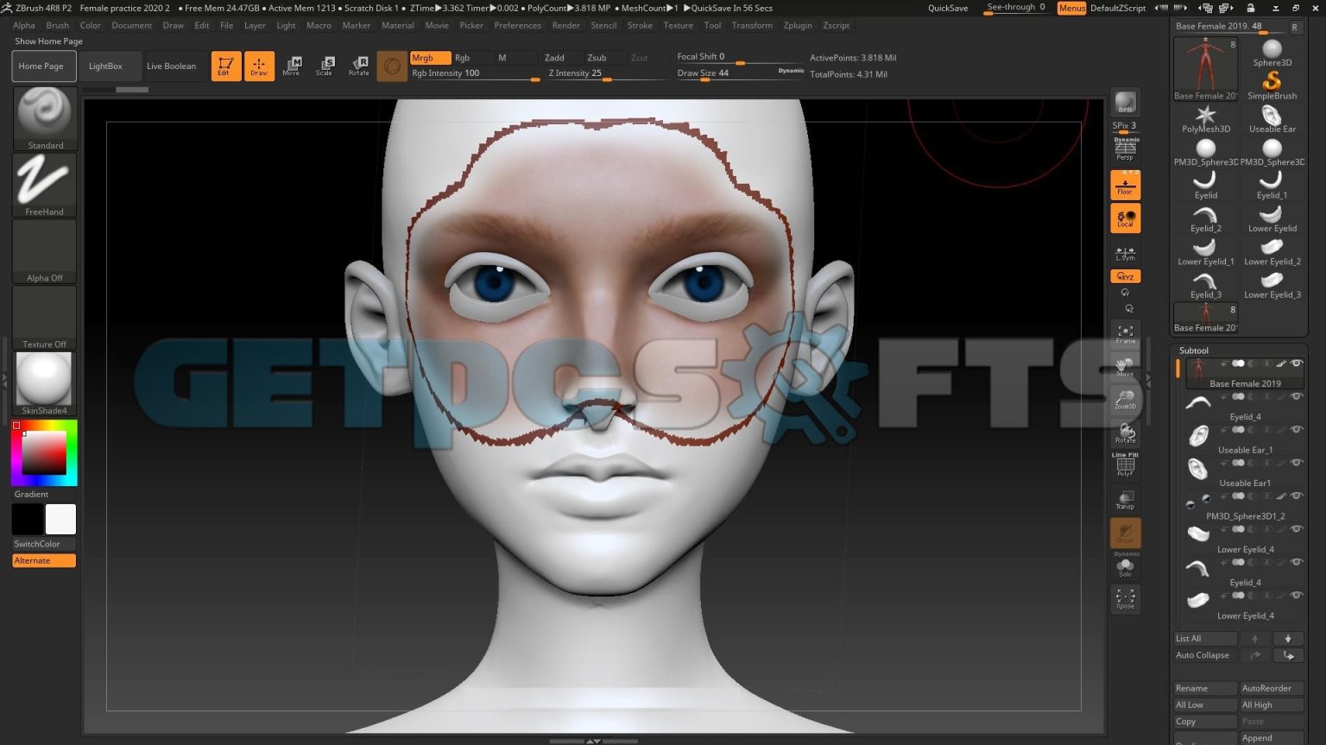Open the Material menu
Viewport: 1326px width, 745px height.
397,25
